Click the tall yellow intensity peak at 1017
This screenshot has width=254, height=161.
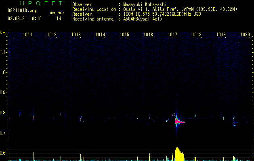[x=179, y=154]
